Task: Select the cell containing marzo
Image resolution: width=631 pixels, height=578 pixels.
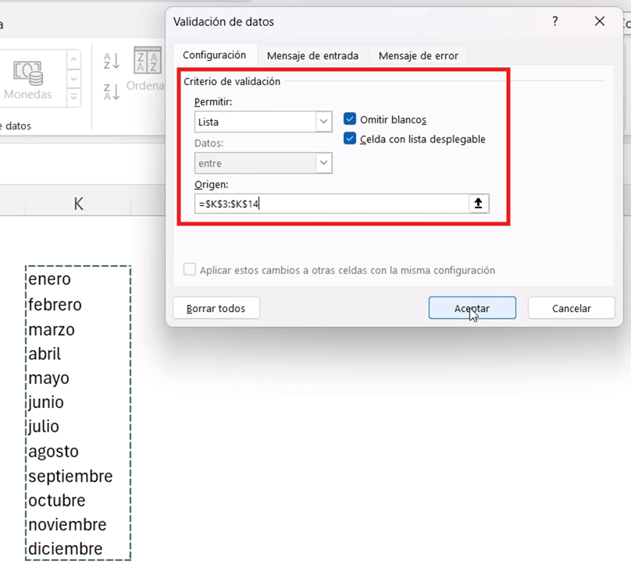Action: click(78, 329)
